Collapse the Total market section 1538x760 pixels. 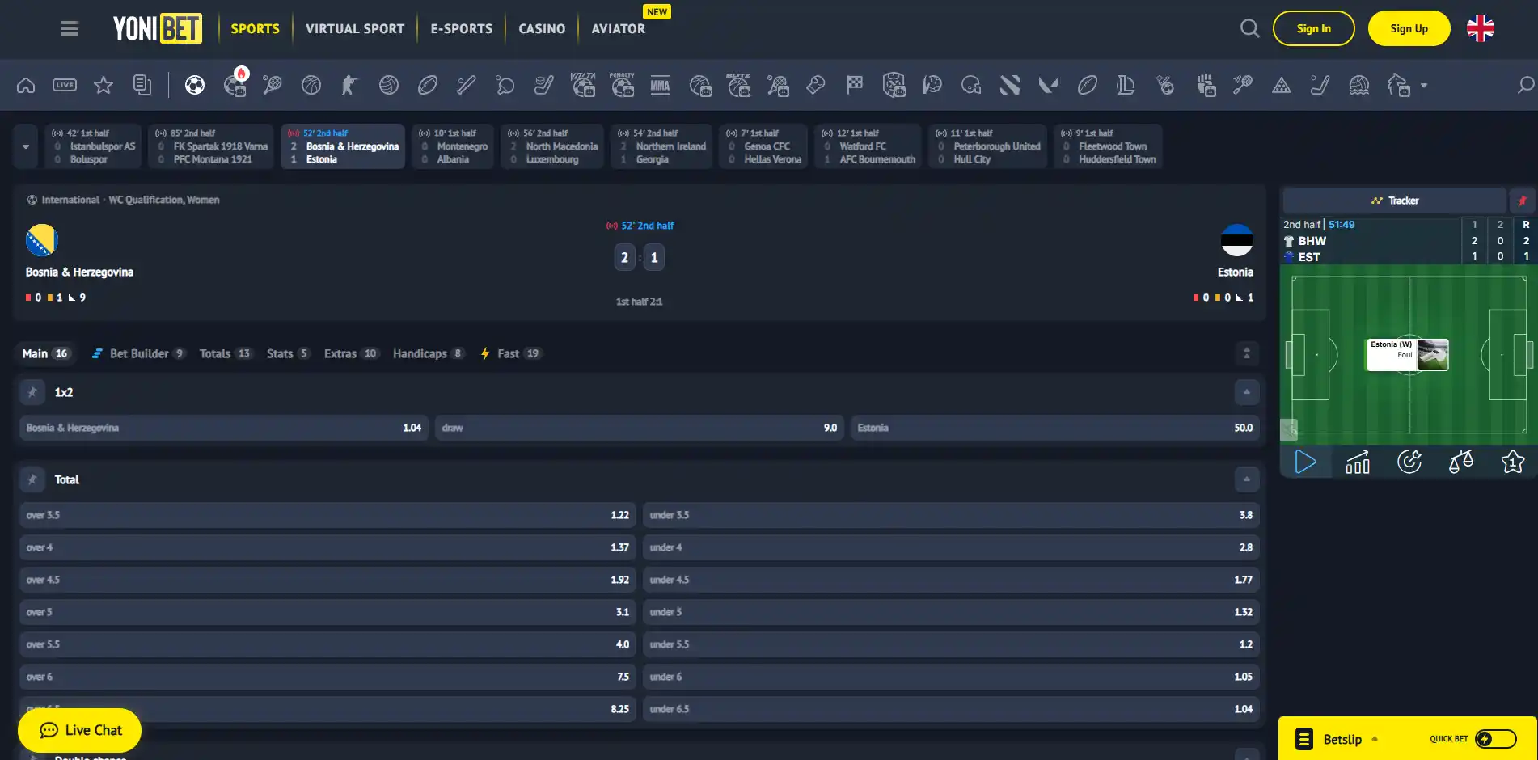click(x=1247, y=479)
